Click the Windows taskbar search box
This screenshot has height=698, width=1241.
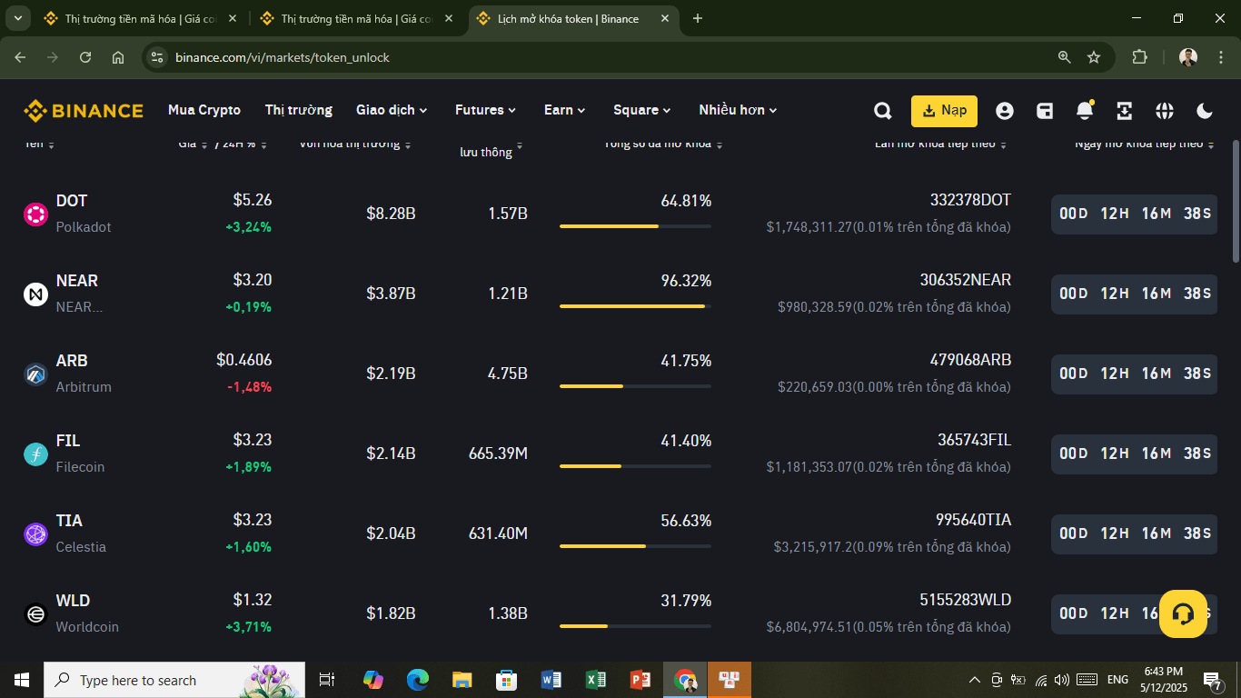point(175,680)
